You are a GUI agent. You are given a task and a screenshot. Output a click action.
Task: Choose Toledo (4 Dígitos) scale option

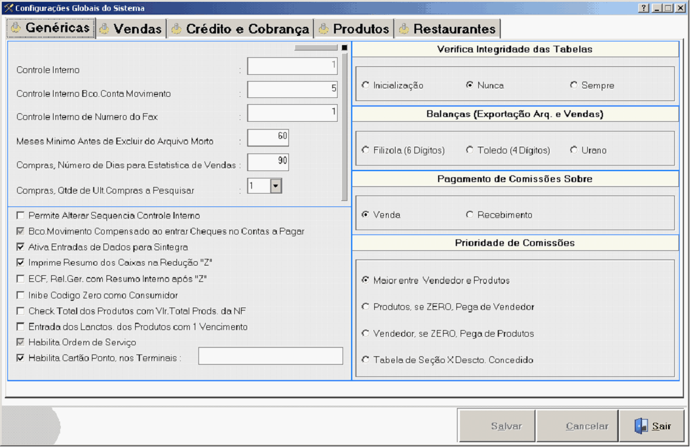tap(469, 150)
